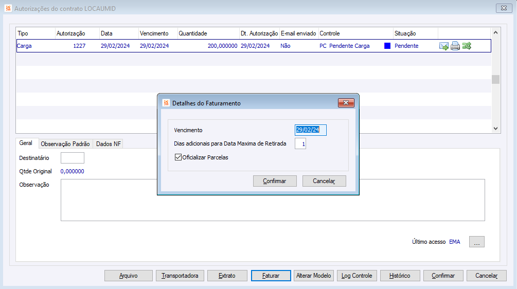Click the Alterar Modelo button

point(314,276)
